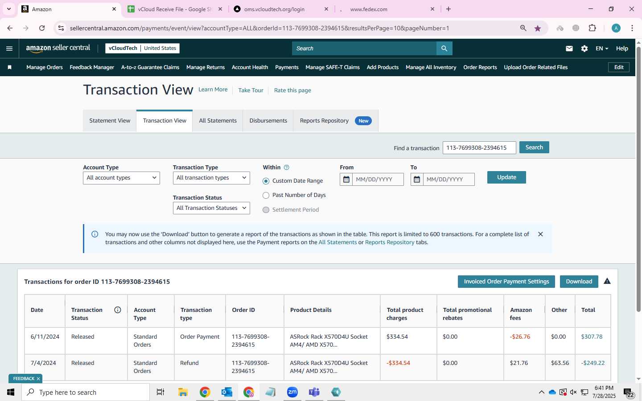Click the header Search text field
The height and width of the screenshot is (401, 642).
(x=364, y=49)
